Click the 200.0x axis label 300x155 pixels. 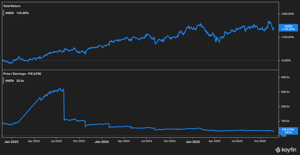285,106
